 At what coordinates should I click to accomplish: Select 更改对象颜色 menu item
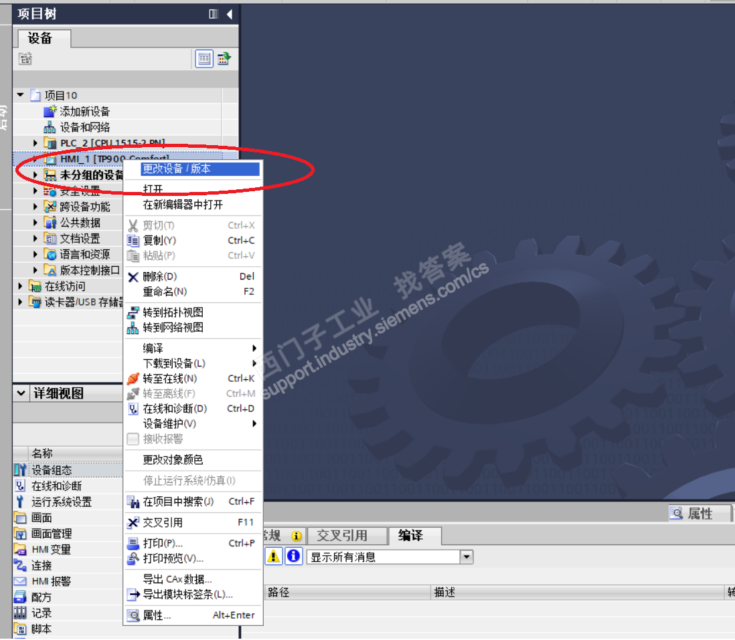pos(173,459)
